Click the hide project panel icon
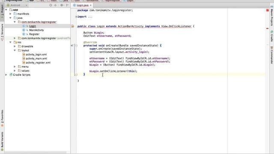This screenshot has height=154, width=274. pos(68,5)
